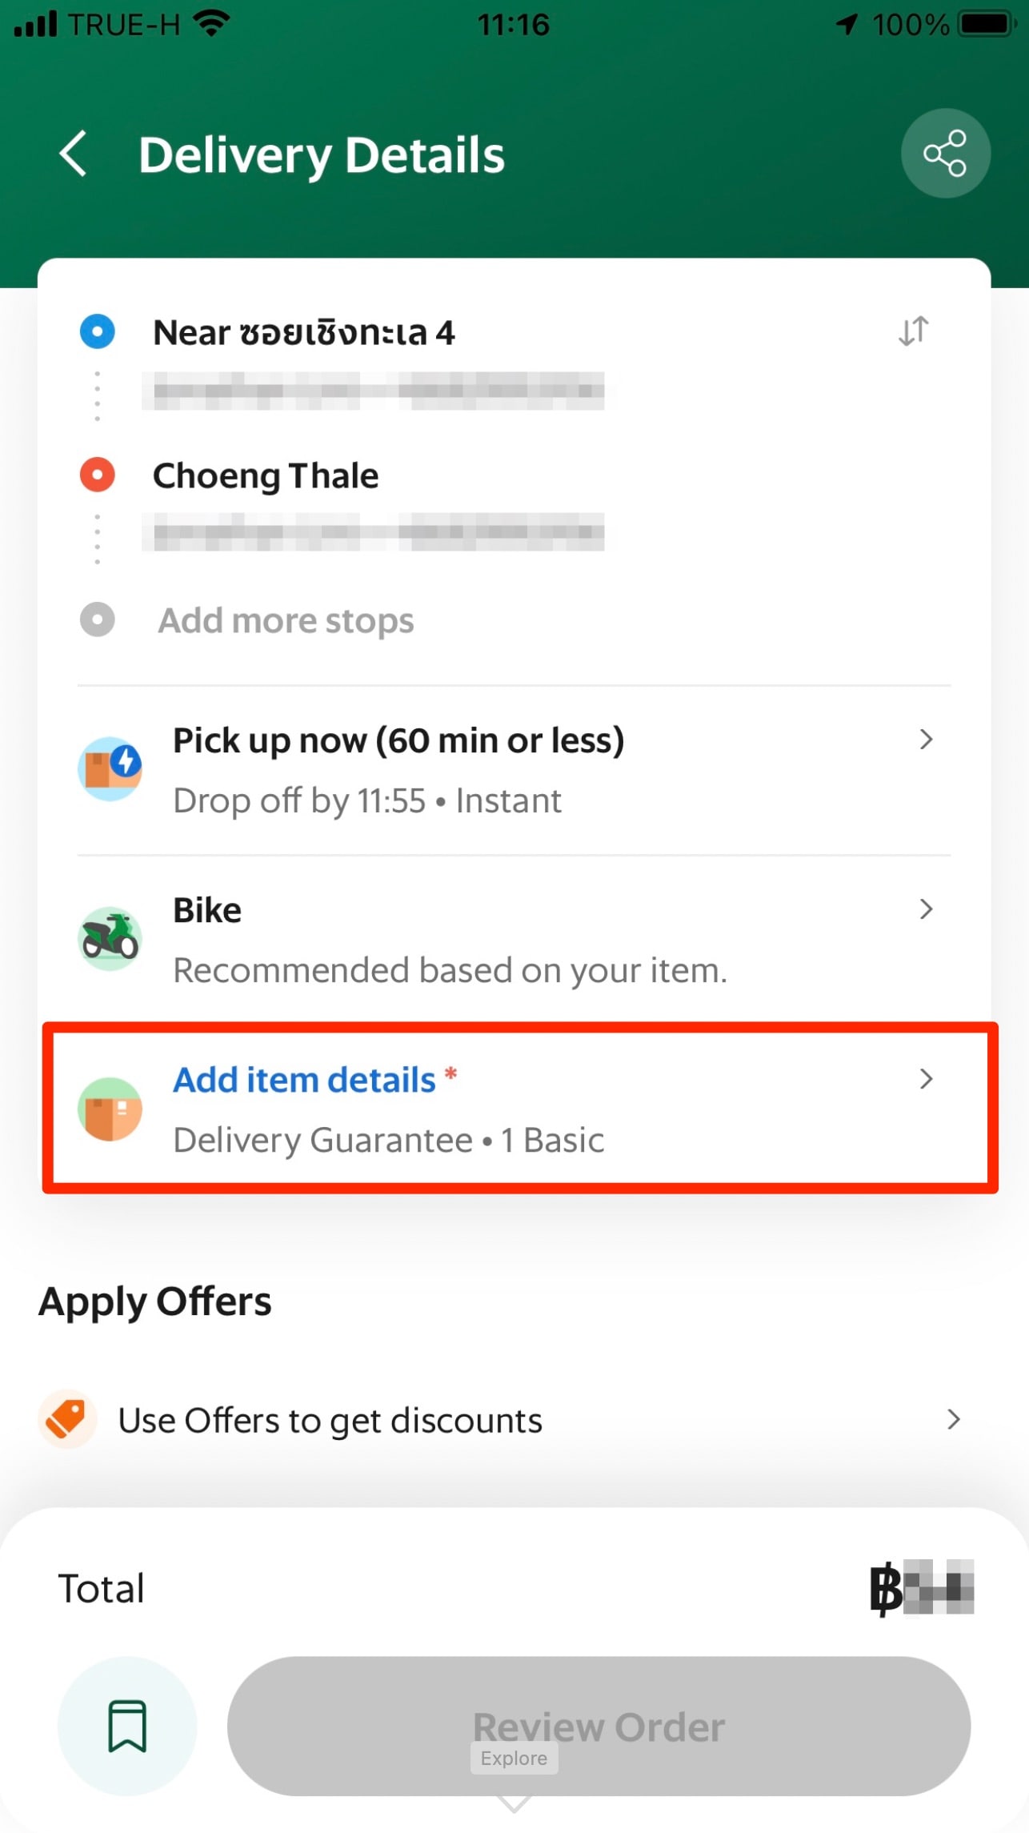Image resolution: width=1029 pixels, height=1833 pixels.
Task: Tap the bookmark save icon
Action: (127, 1726)
